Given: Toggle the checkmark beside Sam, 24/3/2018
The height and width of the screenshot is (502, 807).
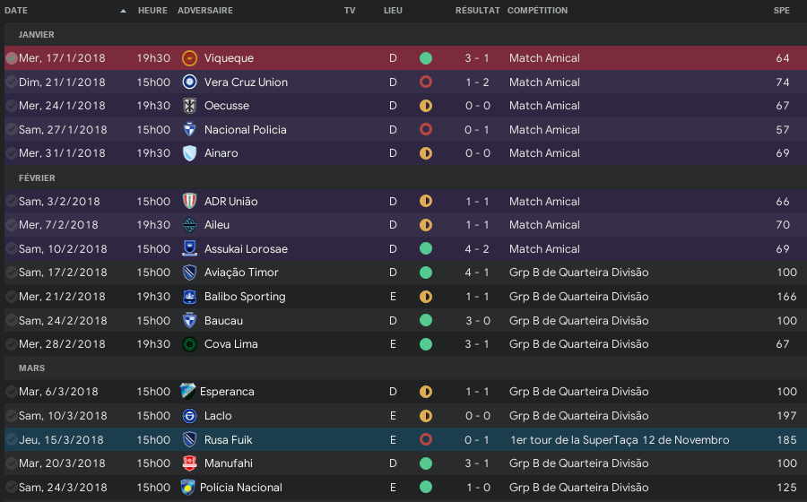Looking at the screenshot, I should [x=12, y=487].
